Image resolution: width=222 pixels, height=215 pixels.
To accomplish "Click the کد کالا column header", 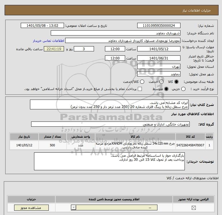I will [190, 137].
